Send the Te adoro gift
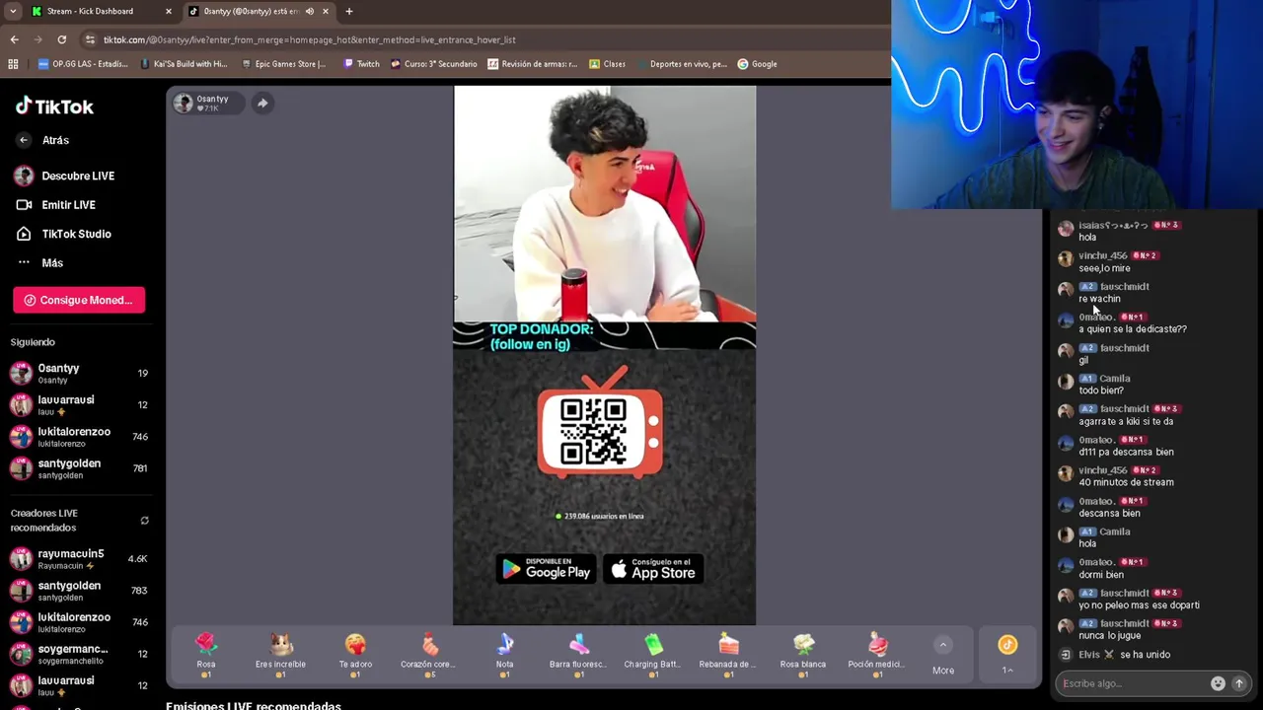The image size is (1263, 710). coord(355,655)
